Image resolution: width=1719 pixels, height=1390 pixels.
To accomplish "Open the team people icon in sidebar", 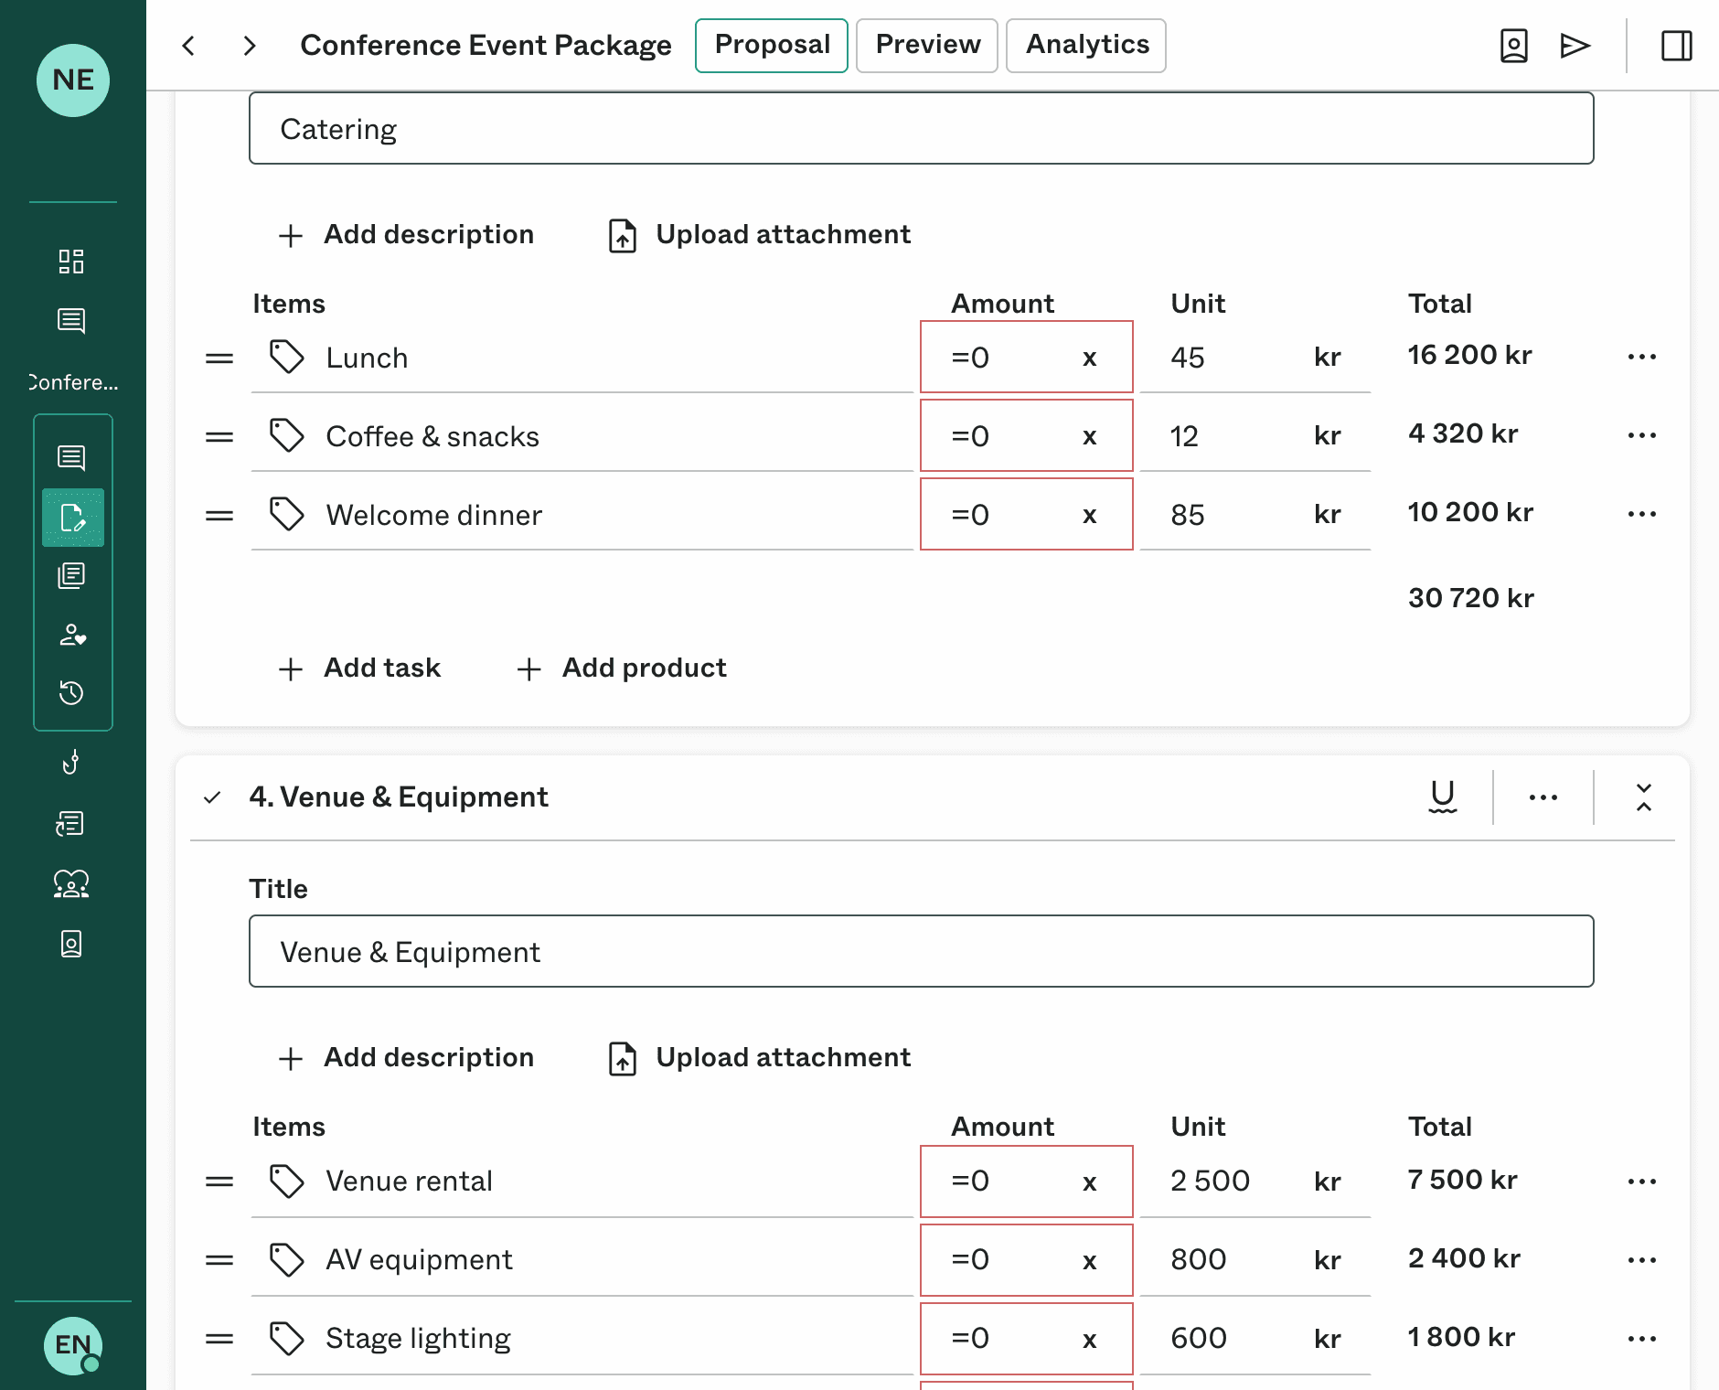I will coord(71,883).
